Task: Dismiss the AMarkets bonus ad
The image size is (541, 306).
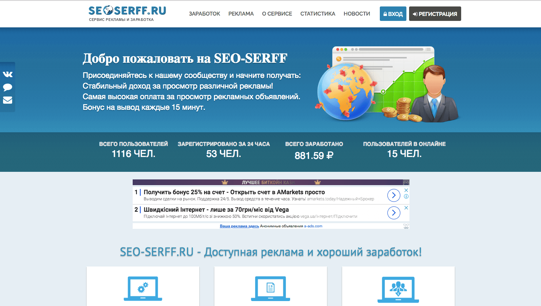Action: coord(406,190)
